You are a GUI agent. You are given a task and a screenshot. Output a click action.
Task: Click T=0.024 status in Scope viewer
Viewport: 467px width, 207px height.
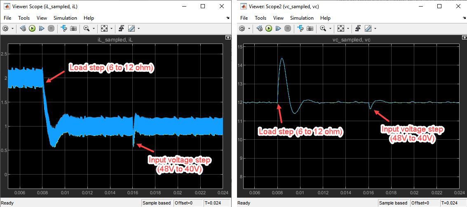coord(213,203)
